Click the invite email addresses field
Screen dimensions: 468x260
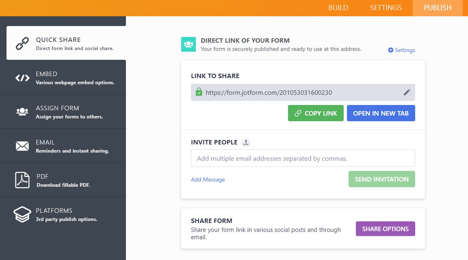tap(303, 158)
